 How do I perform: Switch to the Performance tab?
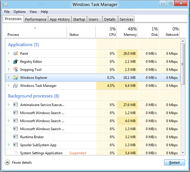[x=36, y=19]
